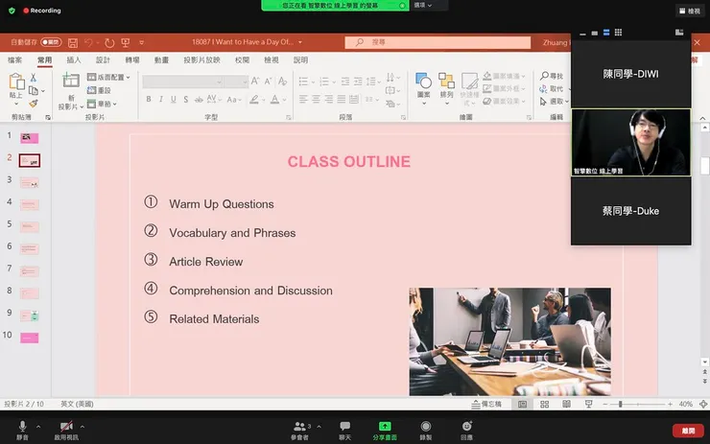This screenshot has width=710, height=444.
Task: Click the red Leave (離開) meeting button
Action: pos(688,431)
